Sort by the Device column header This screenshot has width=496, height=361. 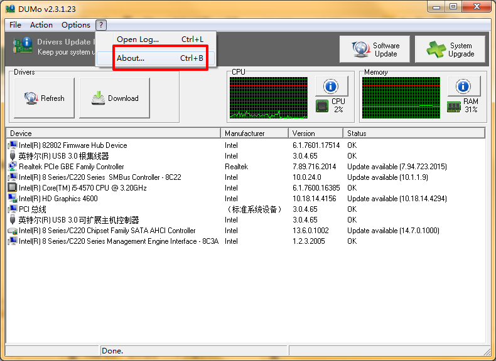coord(113,133)
